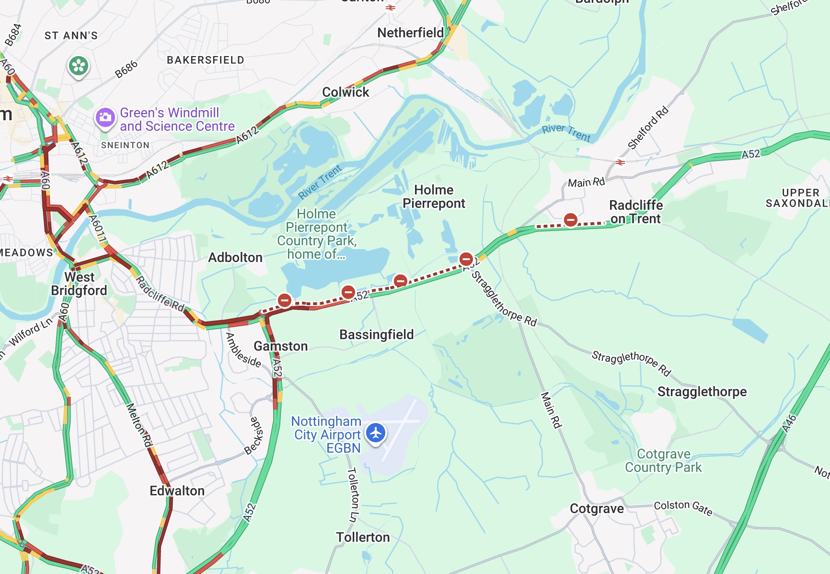Open Cotgrave Country Park label
The image size is (830, 574).
click(663, 460)
